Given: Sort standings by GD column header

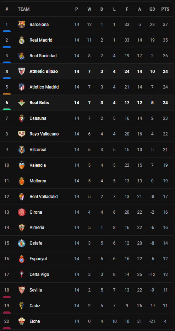Looking at the screenshot, I should (152, 9).
